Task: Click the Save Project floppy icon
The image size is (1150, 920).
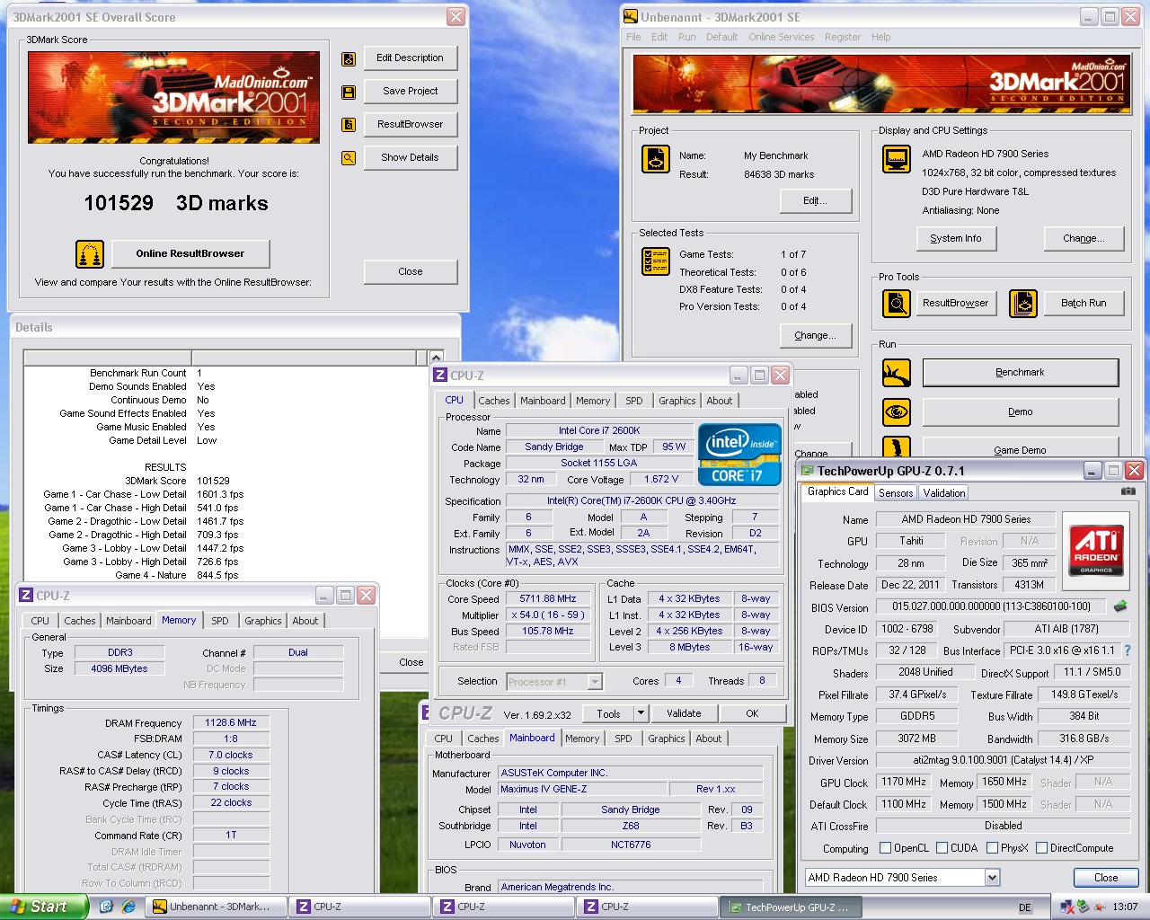Action: 349,92
